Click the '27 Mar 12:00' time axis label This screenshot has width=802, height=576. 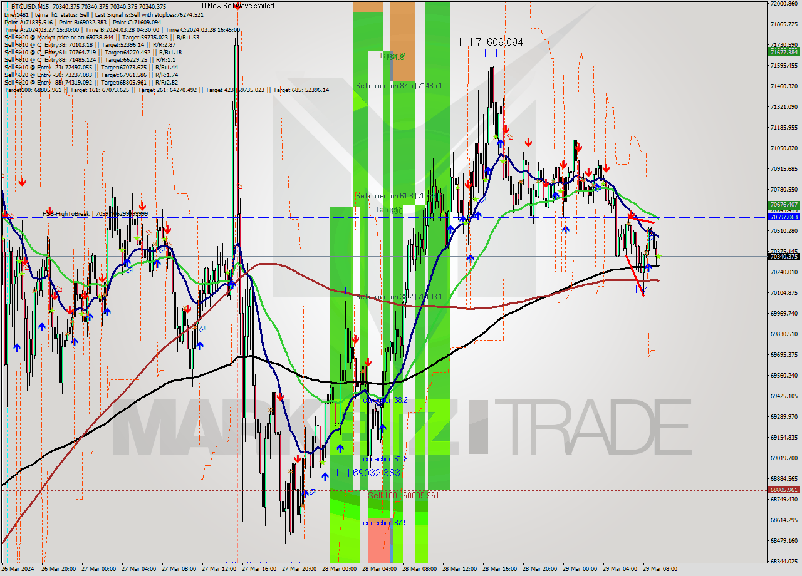tap(220, 569)
